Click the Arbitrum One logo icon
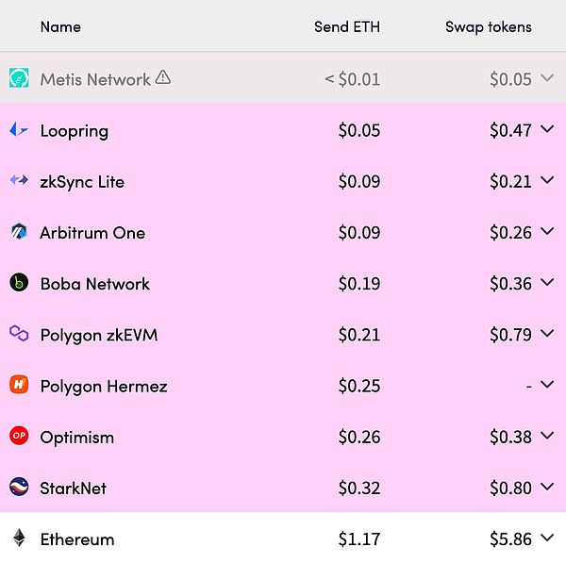The height and width of the screenshot is (563, 566). click(19, 232)
